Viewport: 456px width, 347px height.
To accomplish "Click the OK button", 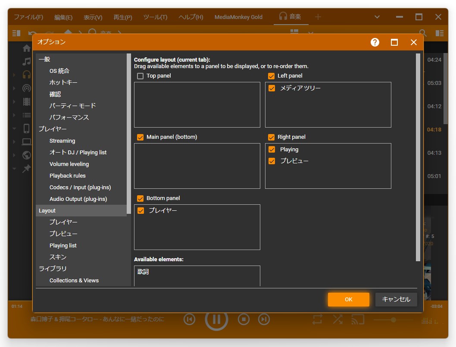I will 348,299.
